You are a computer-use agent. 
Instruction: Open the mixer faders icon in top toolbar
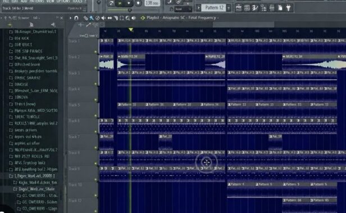click(272, 8)
